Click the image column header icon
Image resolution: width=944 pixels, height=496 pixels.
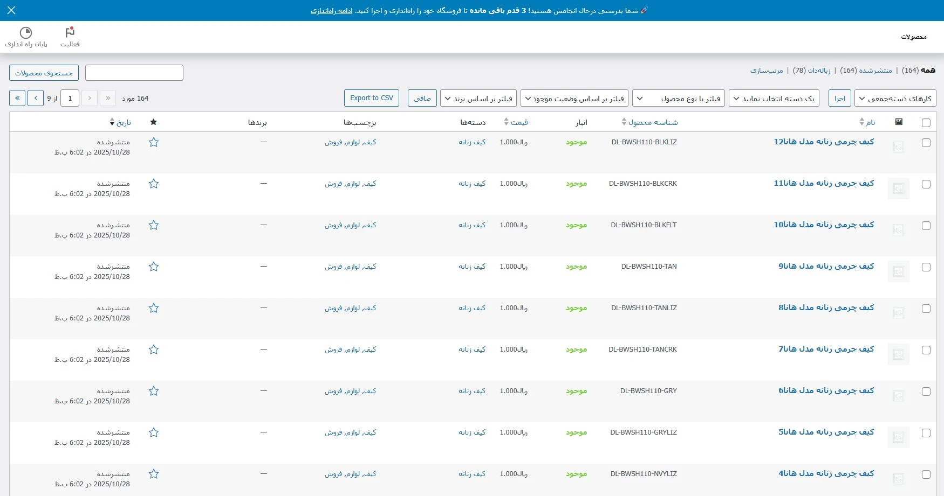coord(899,122)
